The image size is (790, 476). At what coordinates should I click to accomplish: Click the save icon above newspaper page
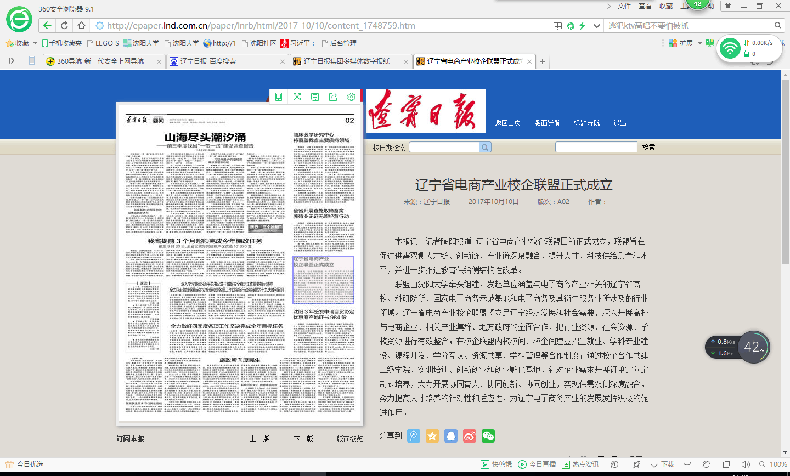tap(315, 97)
